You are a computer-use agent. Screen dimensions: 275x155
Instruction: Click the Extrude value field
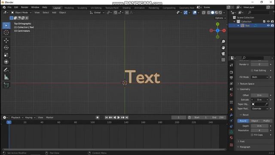[260, 99]
